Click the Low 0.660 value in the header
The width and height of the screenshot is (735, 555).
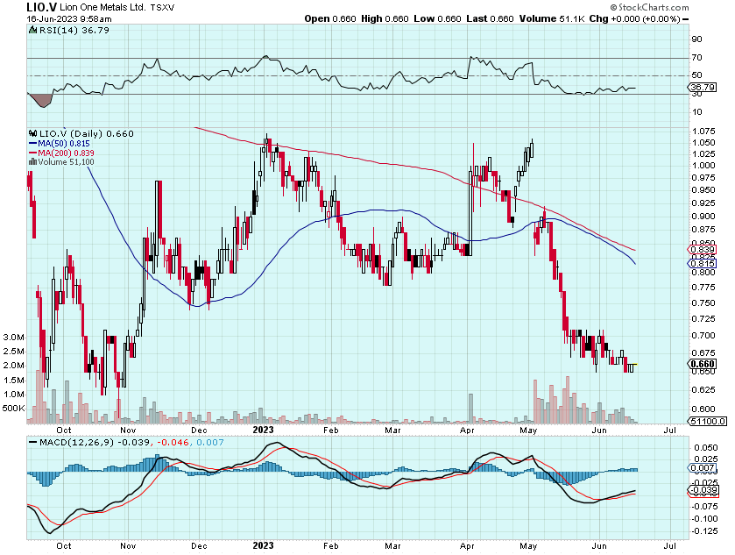(438, 18)
